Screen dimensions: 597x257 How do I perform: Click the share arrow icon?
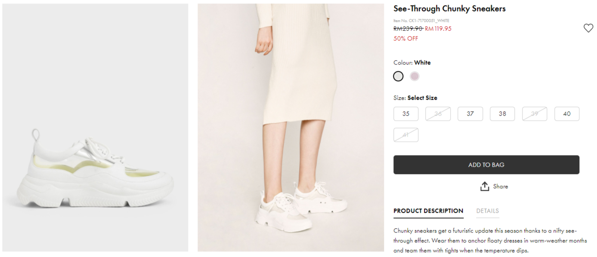(x=485, y=187)
